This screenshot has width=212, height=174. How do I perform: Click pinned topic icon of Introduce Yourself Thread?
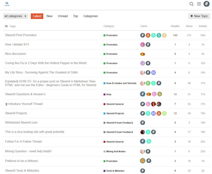6,104
